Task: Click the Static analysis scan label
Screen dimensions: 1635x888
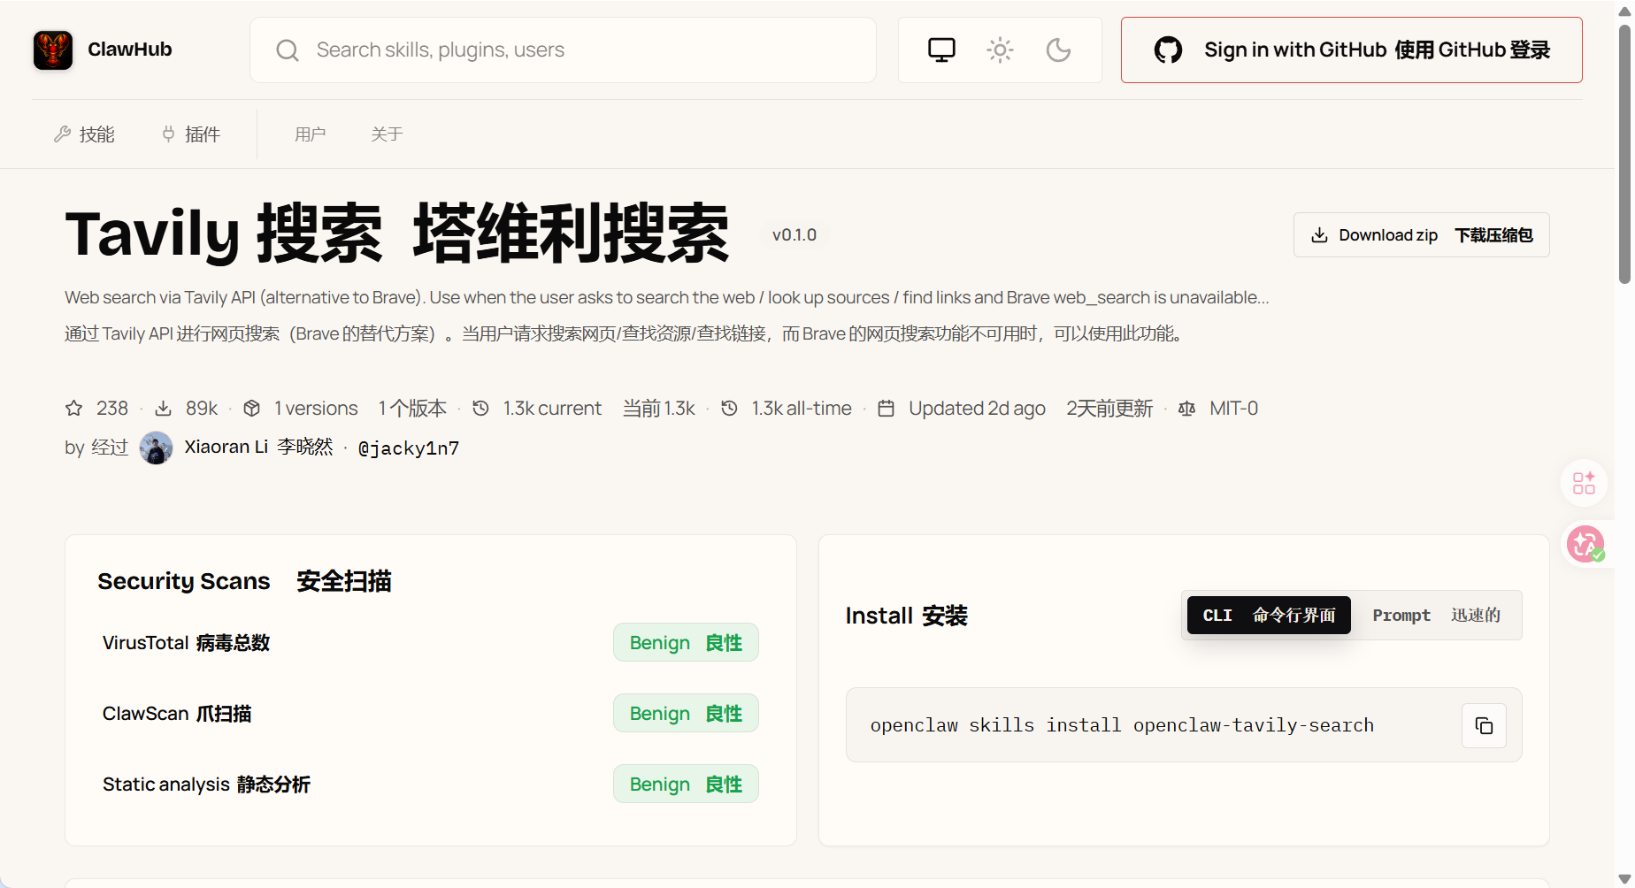Action: (206, 785)
